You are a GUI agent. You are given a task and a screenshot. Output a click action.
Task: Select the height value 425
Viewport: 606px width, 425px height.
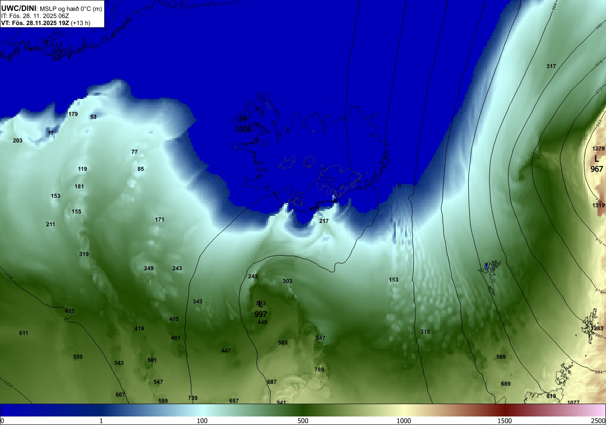[x=70, y=311]
